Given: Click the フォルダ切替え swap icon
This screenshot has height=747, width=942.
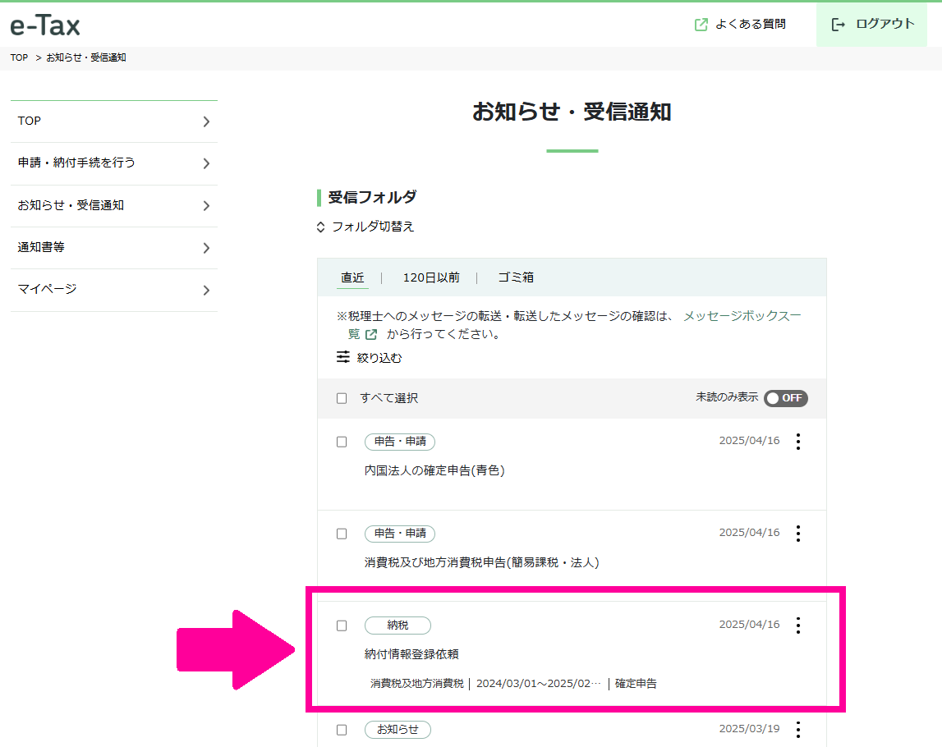Looking at the screenshot, I should pos(319,227).
